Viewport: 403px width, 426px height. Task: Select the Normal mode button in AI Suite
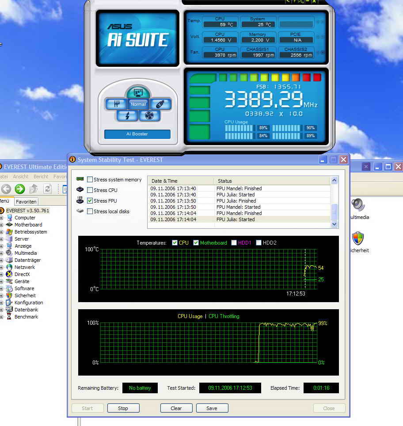(x=138, y=104)
